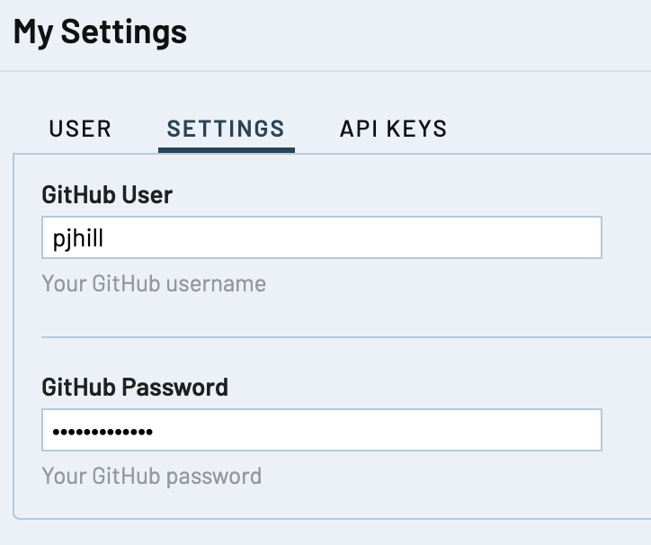Switch to the USER tab
This screenshot has width=651, height=545.
pos(80,129)
